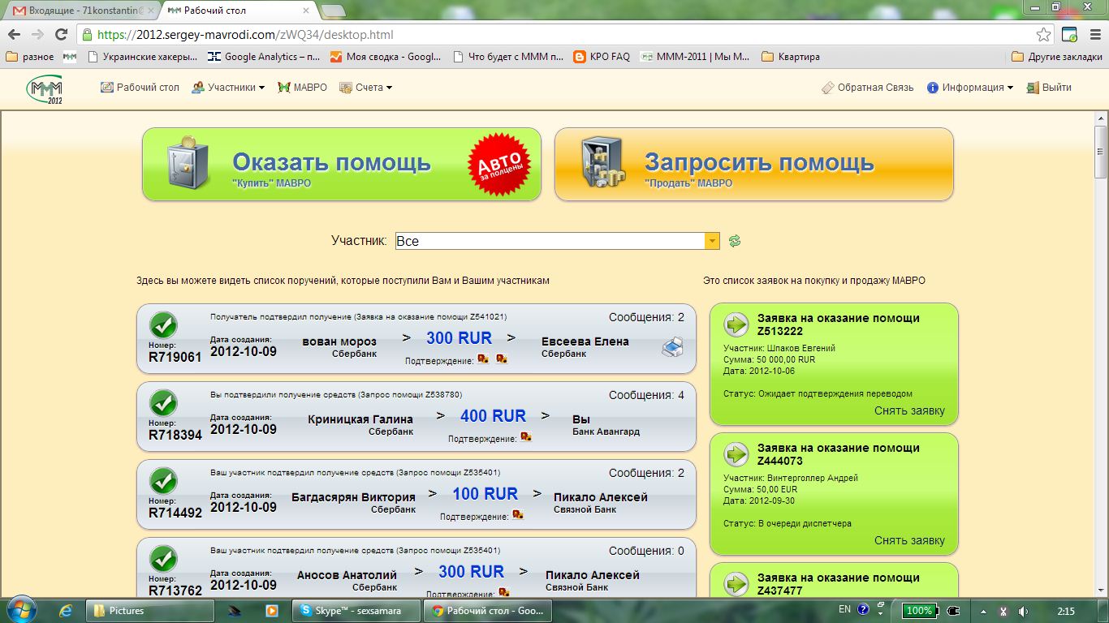Click taskbar volume speaker icon
This screenshot has width=1109, height=623.
[1023, 611]
